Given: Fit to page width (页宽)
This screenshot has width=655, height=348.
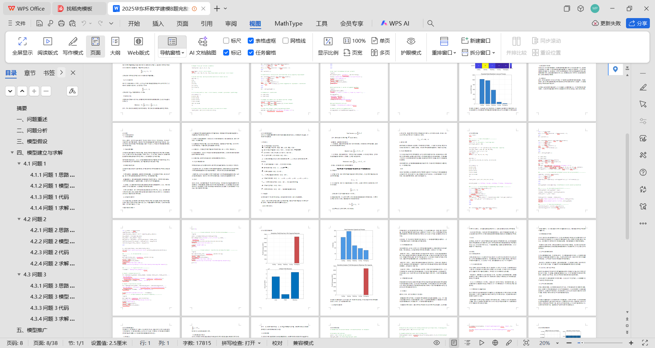Looking at the screenshot, I should point(353,53).
